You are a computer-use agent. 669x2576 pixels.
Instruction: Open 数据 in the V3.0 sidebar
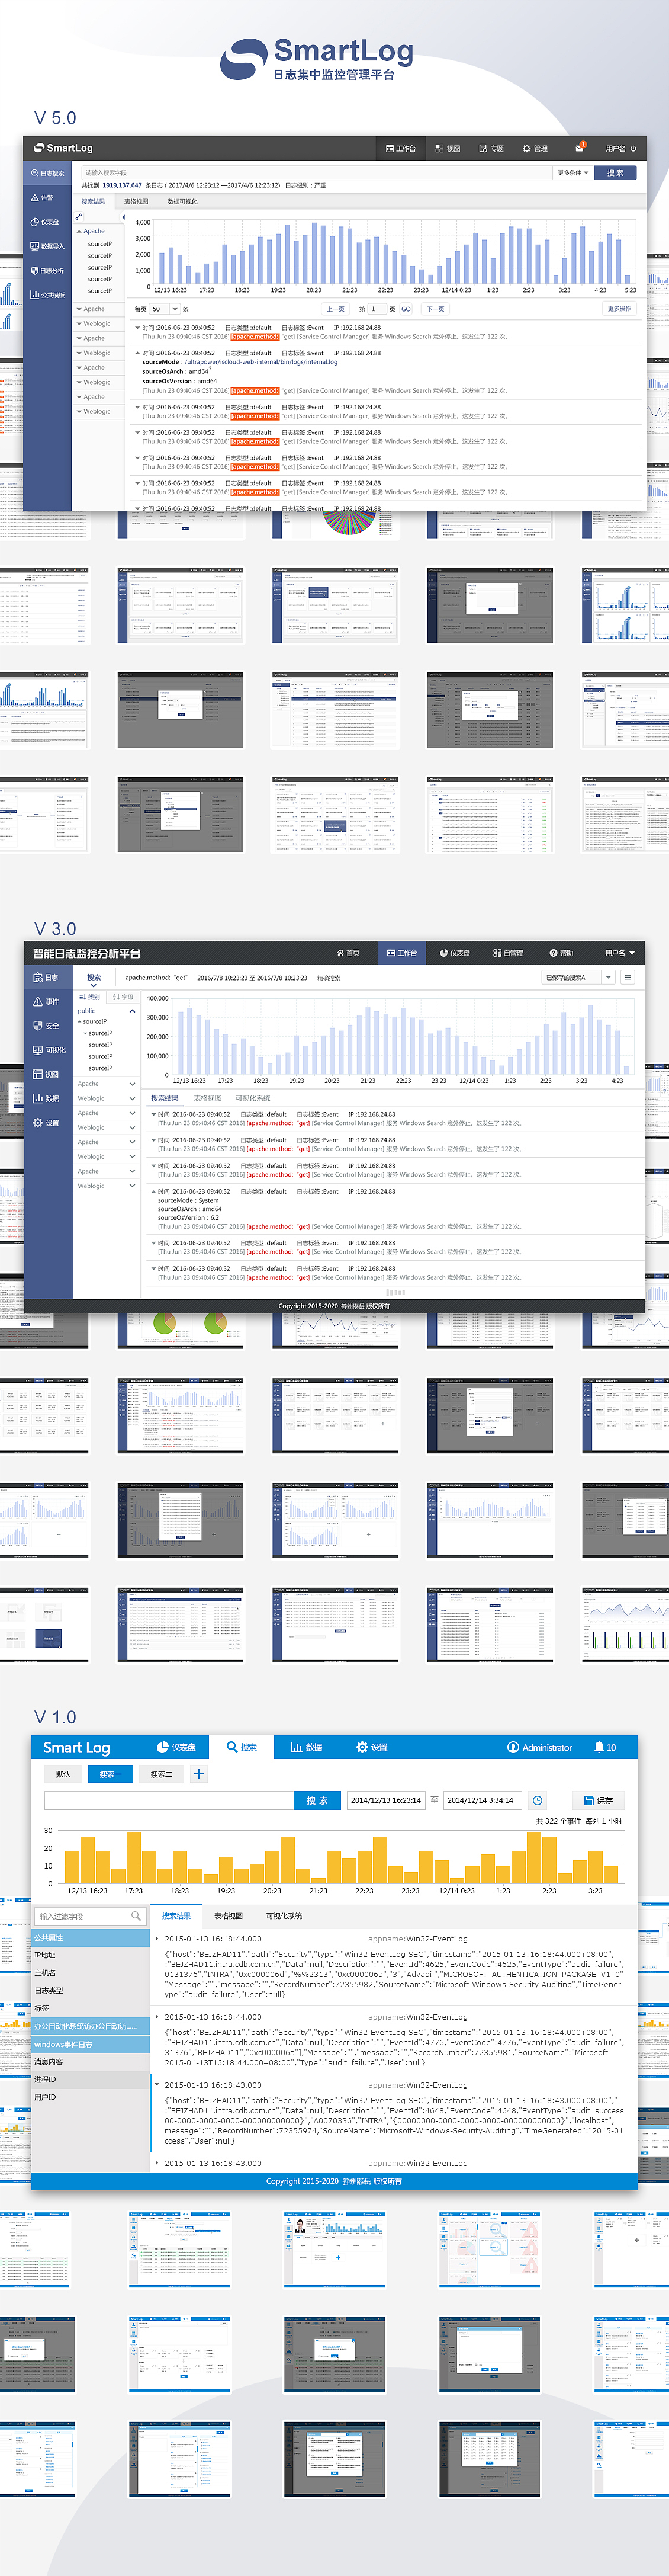pos(47,1098)
